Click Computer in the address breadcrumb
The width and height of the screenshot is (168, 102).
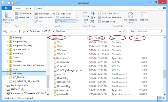[35, 31]
